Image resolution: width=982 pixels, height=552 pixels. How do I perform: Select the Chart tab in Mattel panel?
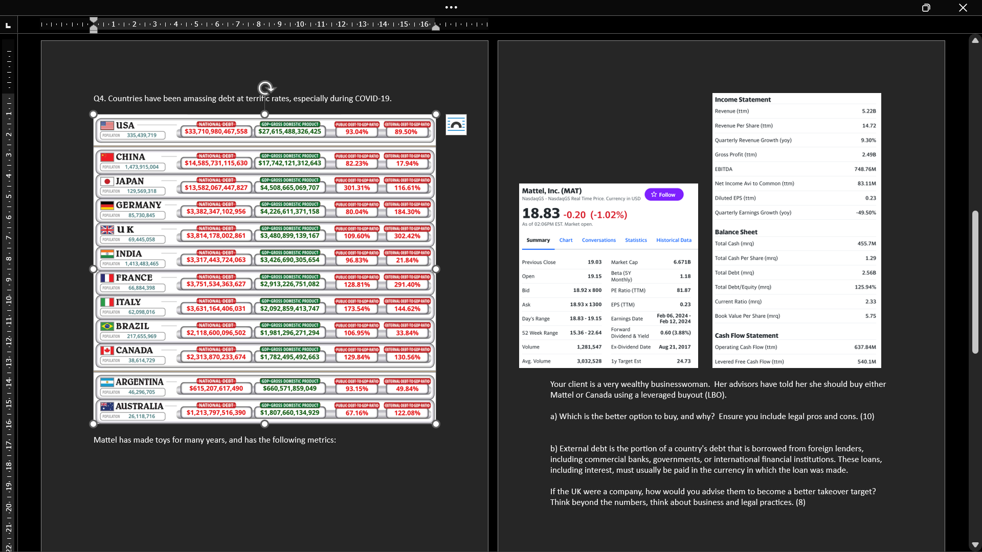pos(566,240)
